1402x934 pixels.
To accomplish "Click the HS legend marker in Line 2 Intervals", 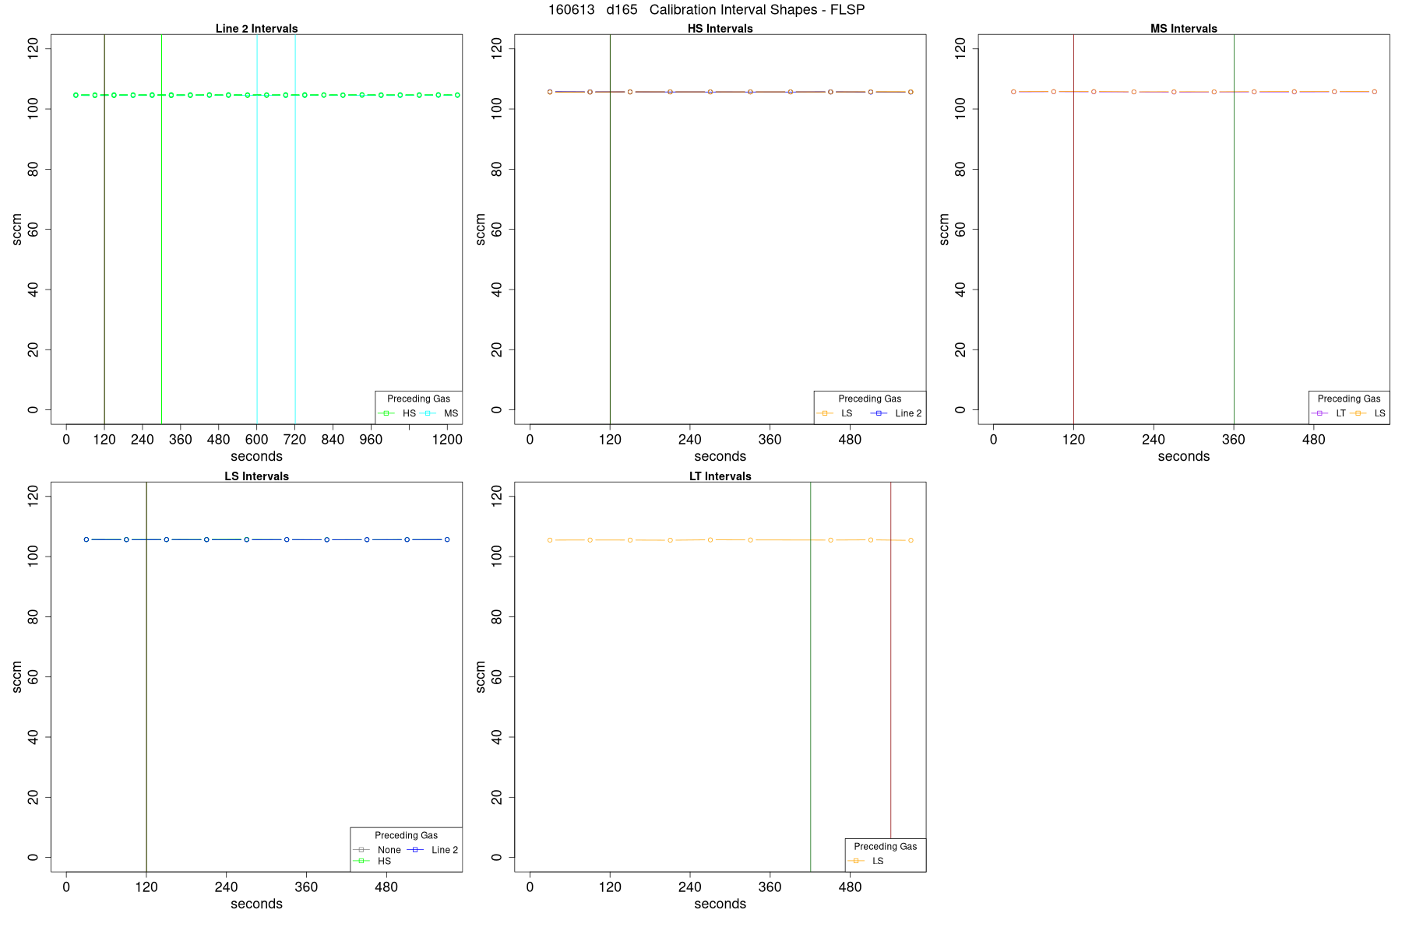I will pos(386,413).
